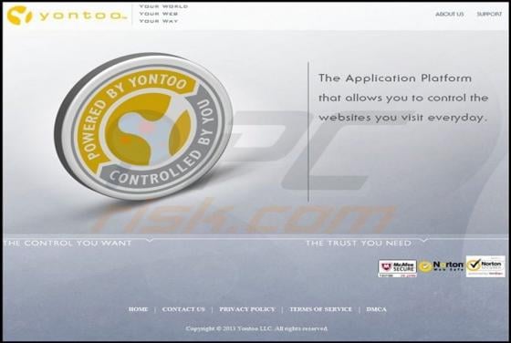Viewport: 511px width, 343px height.
Task: Click The Application Platform headline text
Action: [x=403, y=98]
